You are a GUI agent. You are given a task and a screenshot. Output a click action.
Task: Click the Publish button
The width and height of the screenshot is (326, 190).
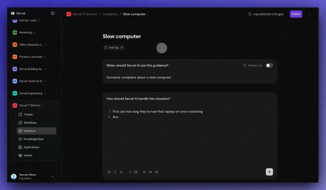coord(296,14)
